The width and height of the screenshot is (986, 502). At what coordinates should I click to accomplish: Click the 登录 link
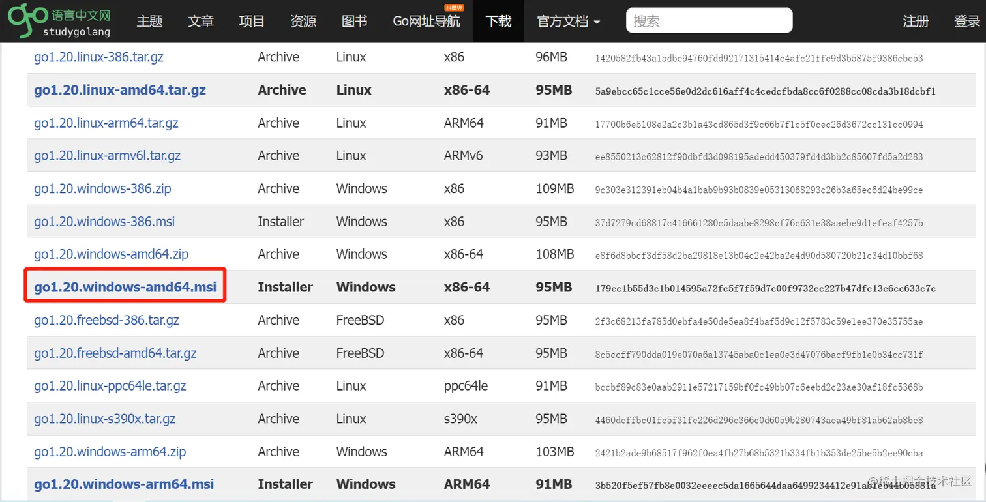967,22
